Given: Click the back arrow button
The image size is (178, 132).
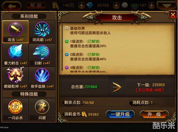Looking at the screenshot, I should click(x=12, y=6).
